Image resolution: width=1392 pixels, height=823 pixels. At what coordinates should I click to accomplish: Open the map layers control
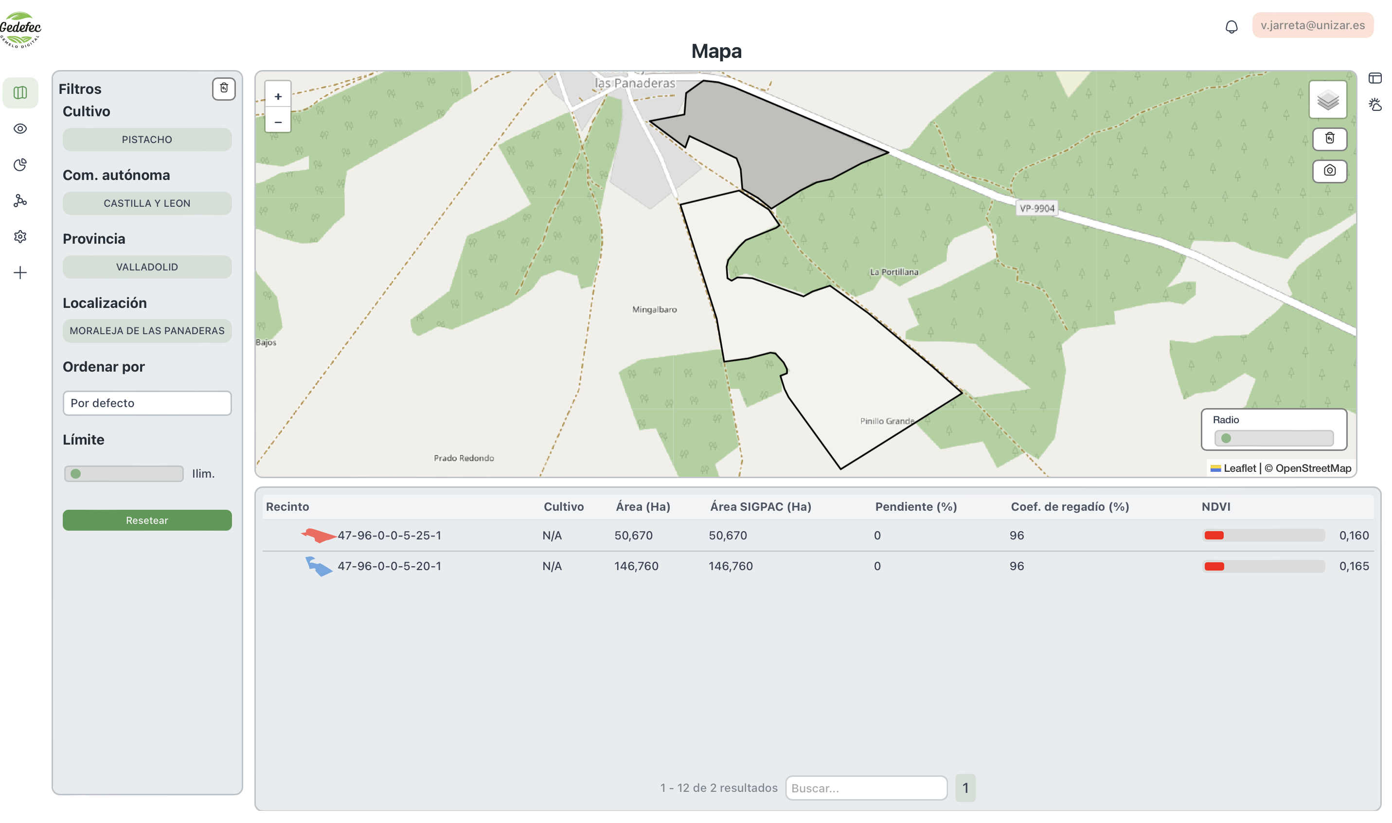tap(1328, 100)
